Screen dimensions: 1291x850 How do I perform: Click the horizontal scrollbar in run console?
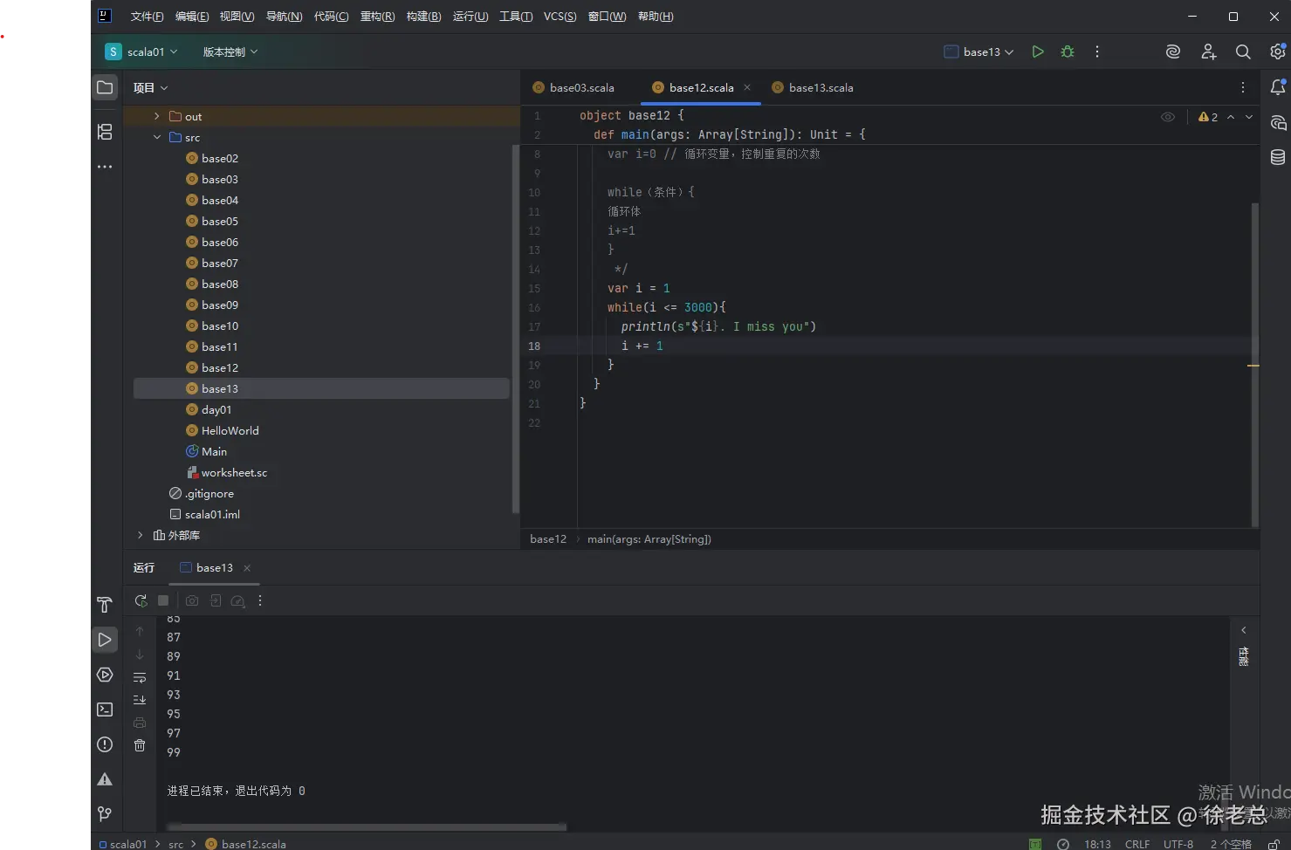click(x=367, y=826)
